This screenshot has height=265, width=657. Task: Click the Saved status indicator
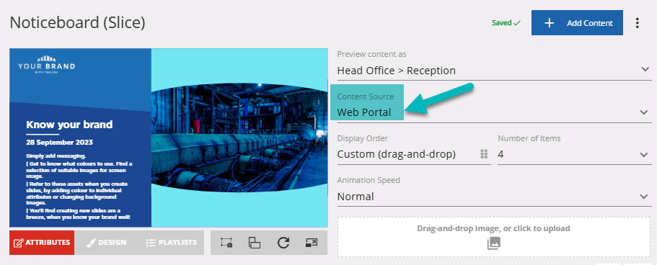click(x=506, y=23)
